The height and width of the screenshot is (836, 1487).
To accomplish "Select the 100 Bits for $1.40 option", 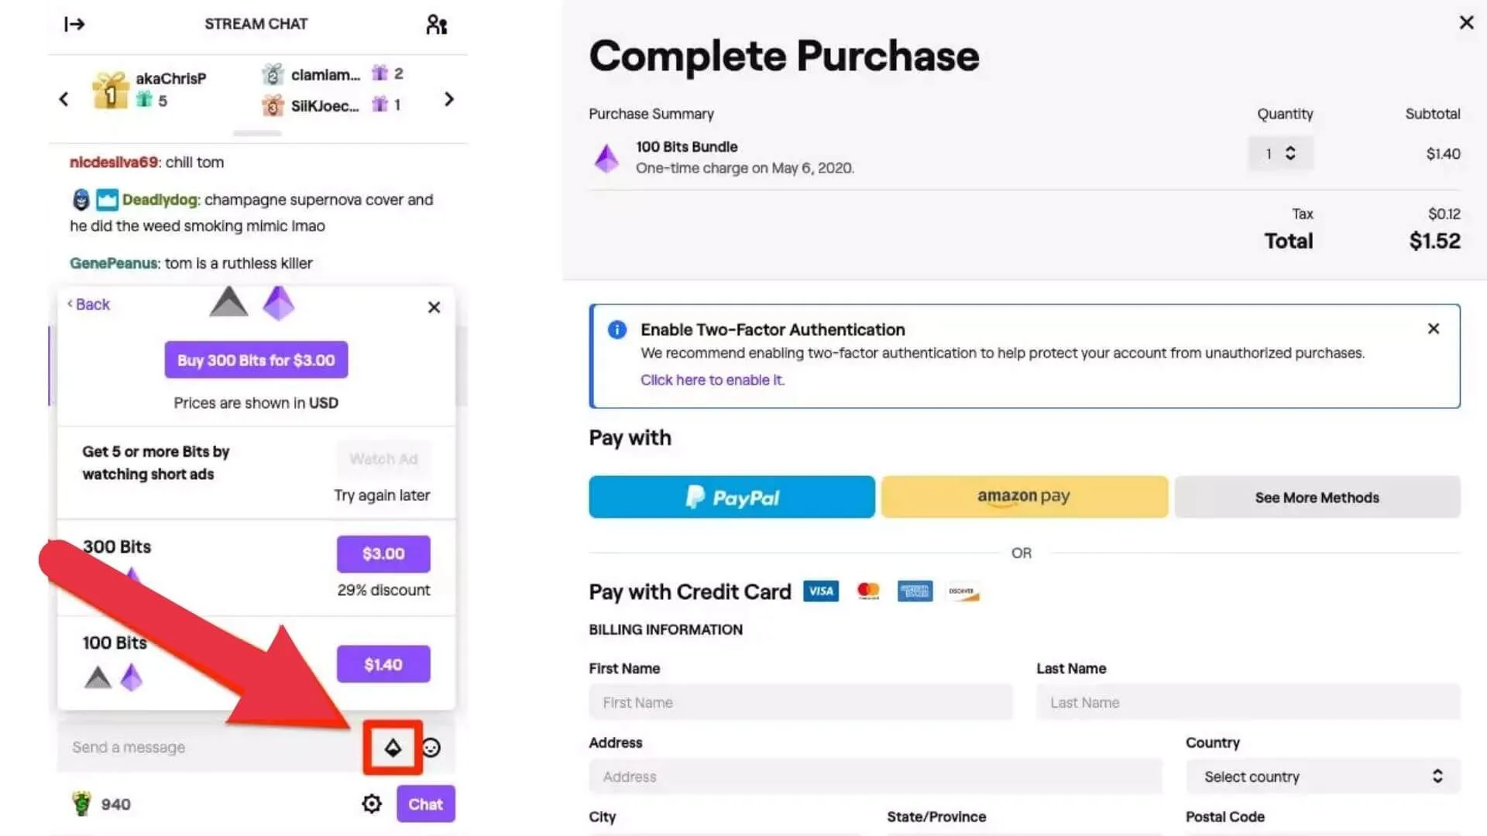I will coord(385,664).
